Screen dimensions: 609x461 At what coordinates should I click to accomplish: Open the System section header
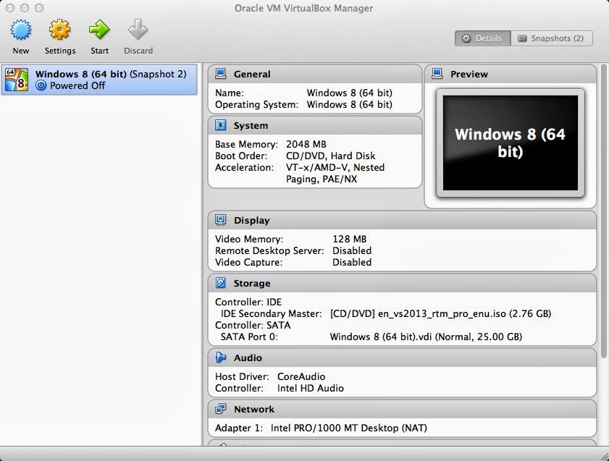pos(315,125)
